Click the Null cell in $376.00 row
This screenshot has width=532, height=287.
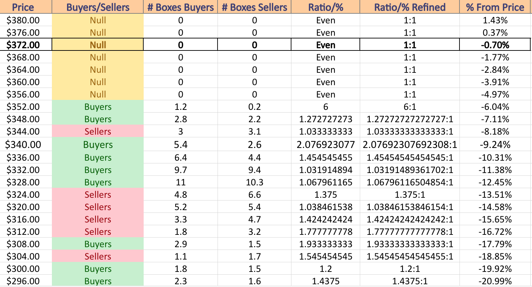click(x=98, y=33)
